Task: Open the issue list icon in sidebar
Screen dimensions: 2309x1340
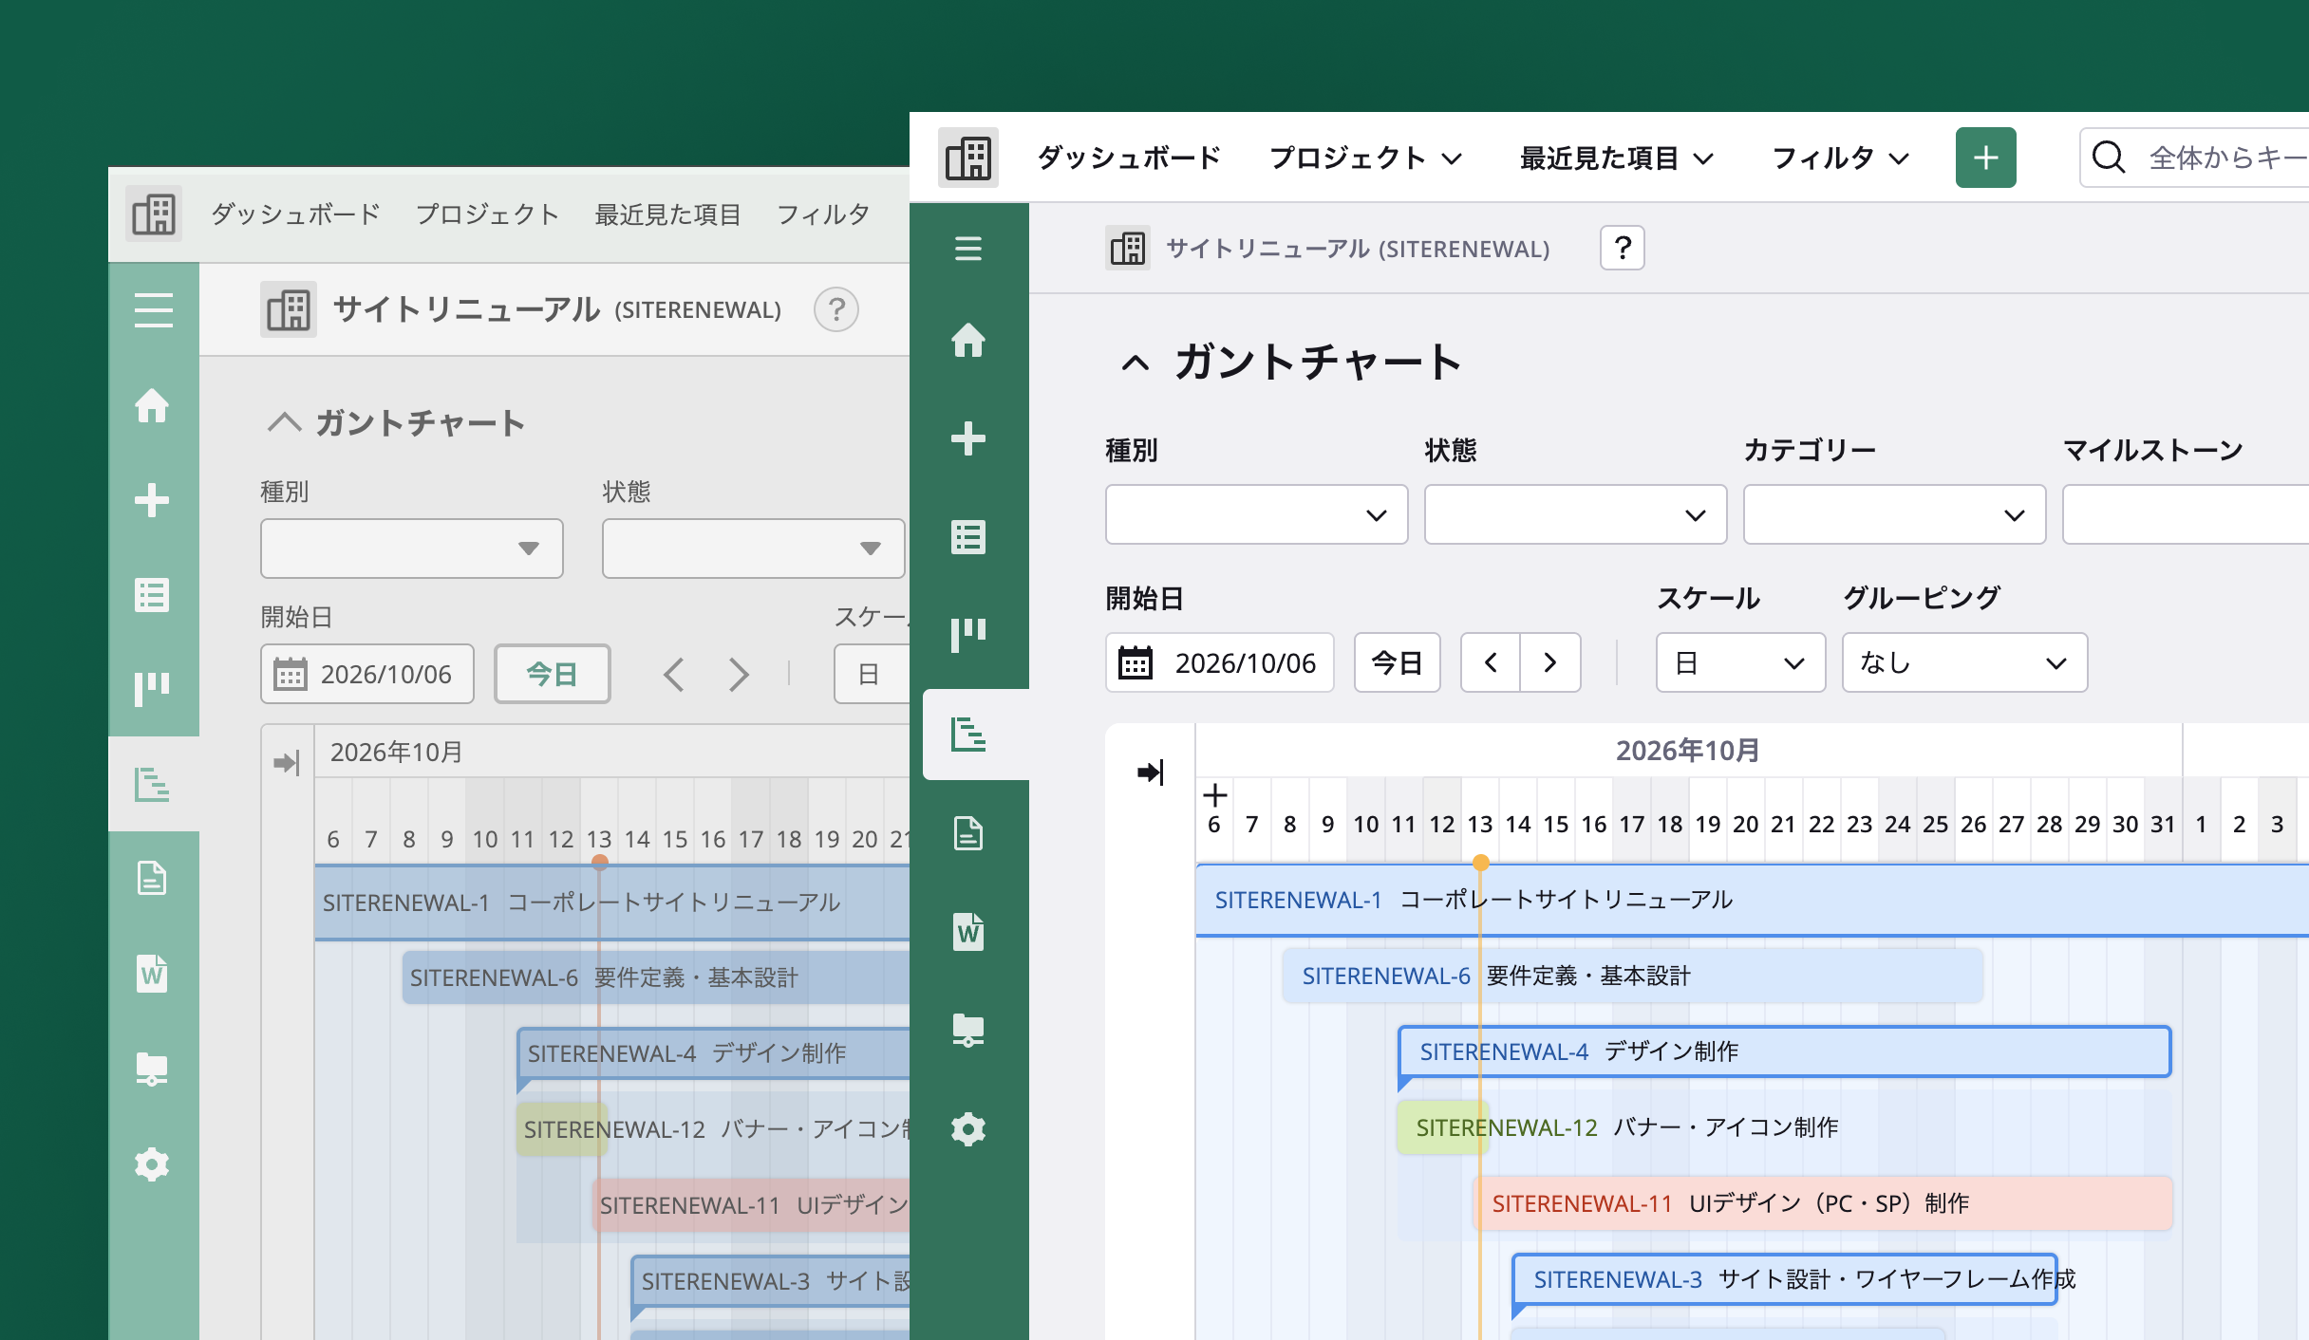Action: [x=968, y=537]
